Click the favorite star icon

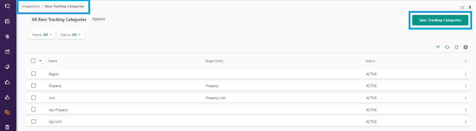point(462,7)
